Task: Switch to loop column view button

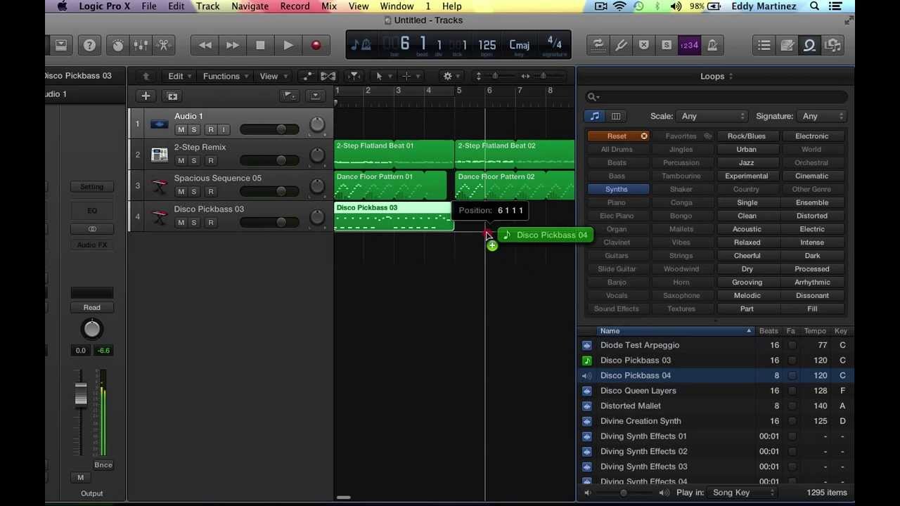Action: (616, 116)
